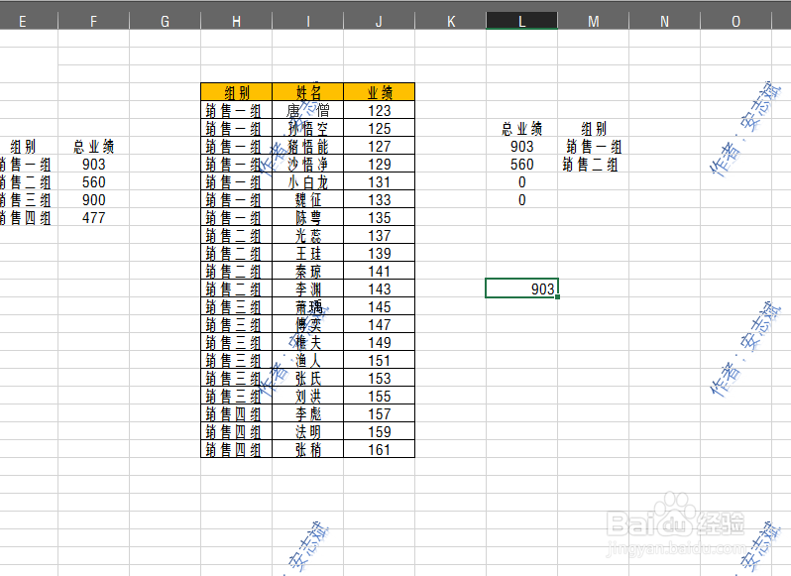Select the cell with name 渔人
This screenshot has height=576, width=791.
pos(307,360)
